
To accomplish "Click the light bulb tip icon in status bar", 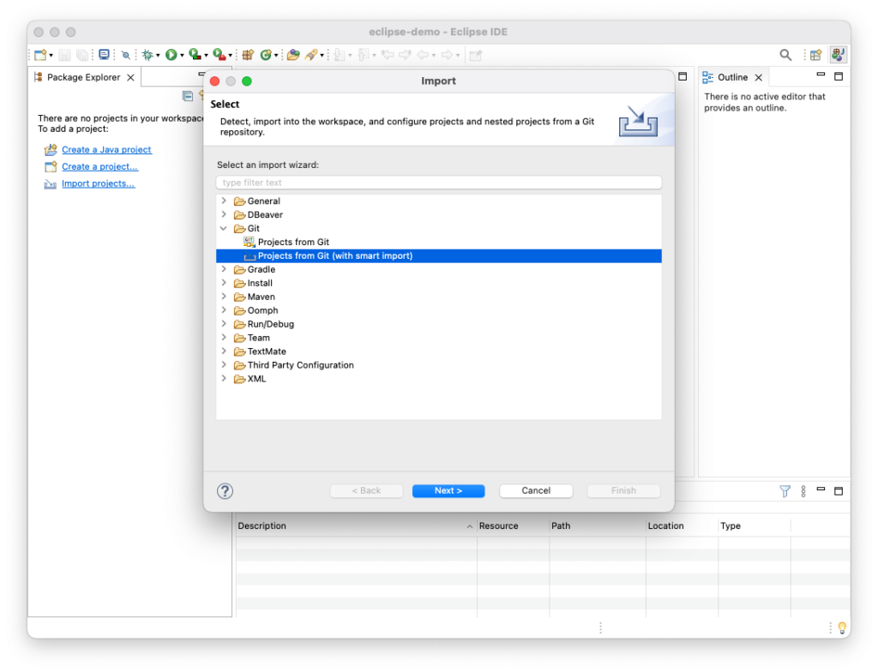I will point(842,627).
